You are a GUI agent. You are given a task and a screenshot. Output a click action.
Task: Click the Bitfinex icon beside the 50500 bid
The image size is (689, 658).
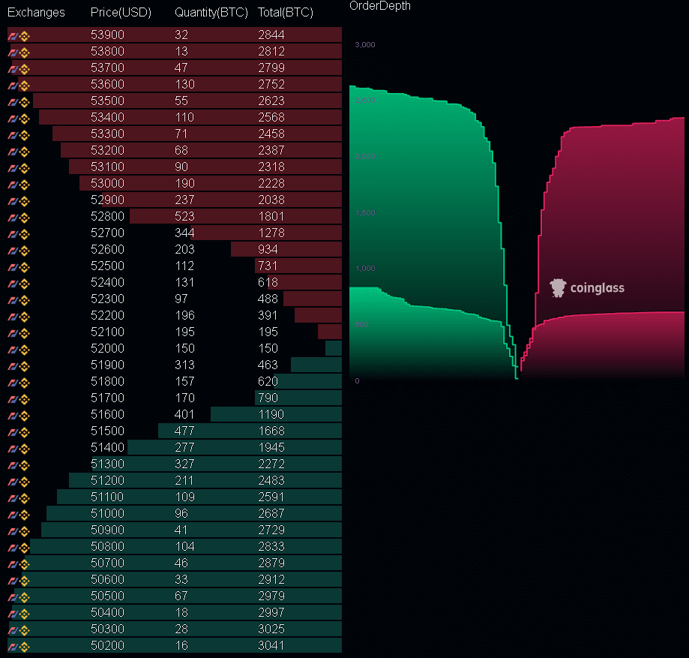pos(13,596)
